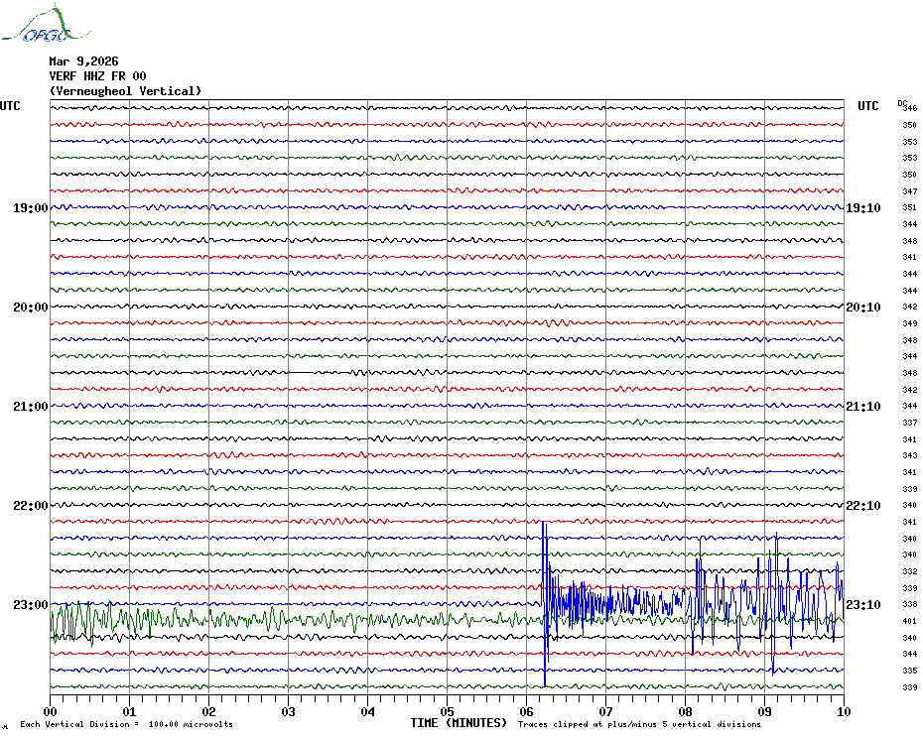Image resolution: width=923 pixels, height=738 pixels.
Task: Select the 19:00 time marker on left
Action: coord(30,208)
